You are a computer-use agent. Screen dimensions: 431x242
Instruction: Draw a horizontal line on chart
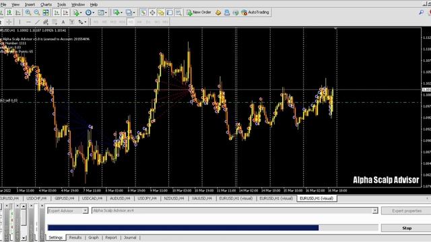click(x=28, y=22)
